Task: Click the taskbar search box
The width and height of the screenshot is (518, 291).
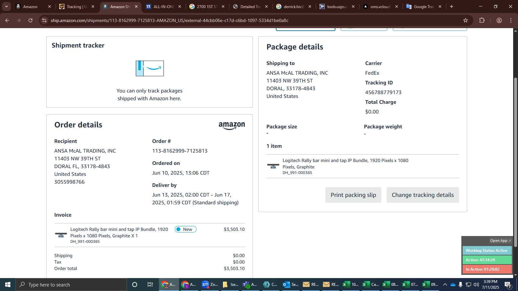Action: 71,285
